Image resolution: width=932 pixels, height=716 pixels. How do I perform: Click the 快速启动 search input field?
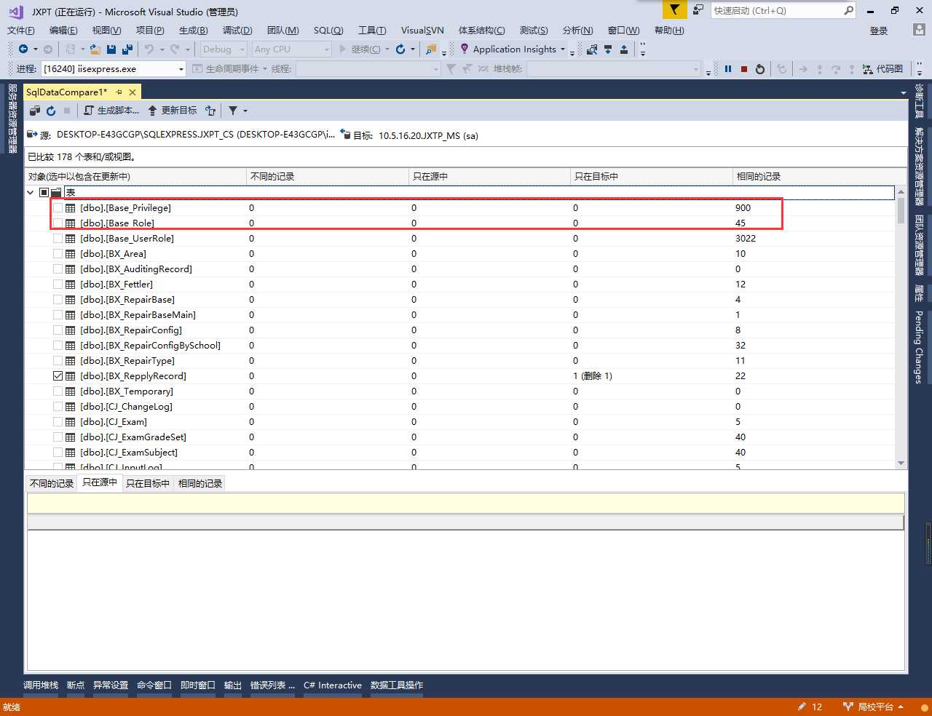776,10
